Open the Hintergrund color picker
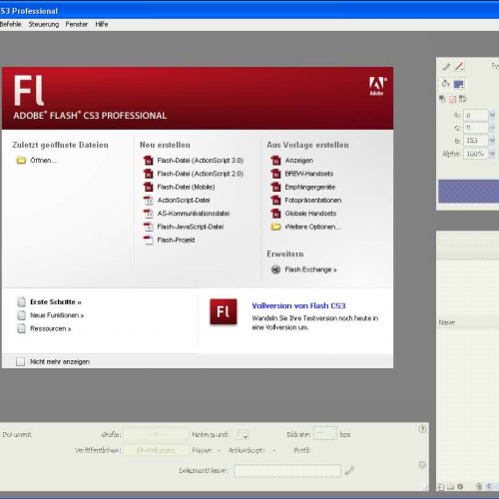The height and width of the screenshot is (499, 499). (x=243, y=434)
